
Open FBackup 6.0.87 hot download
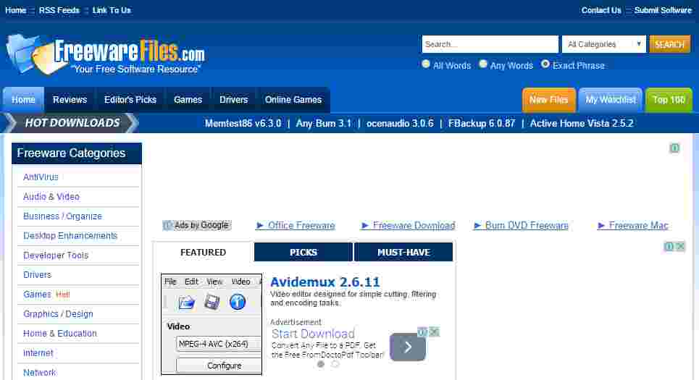[482, 123]
